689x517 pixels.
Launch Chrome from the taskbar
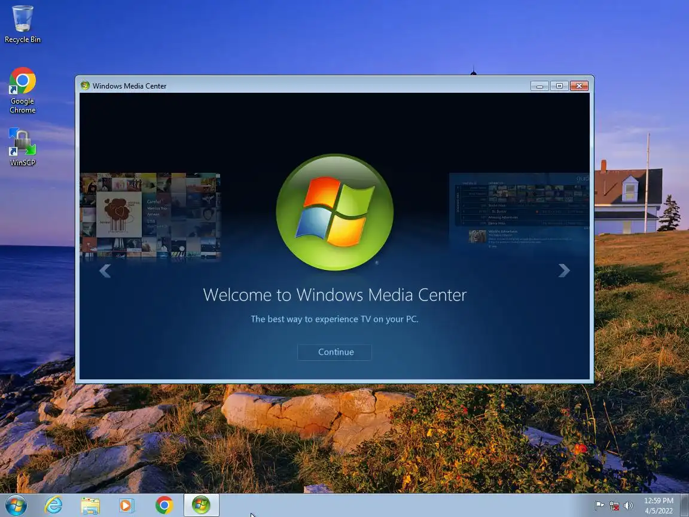coord(164,505)
